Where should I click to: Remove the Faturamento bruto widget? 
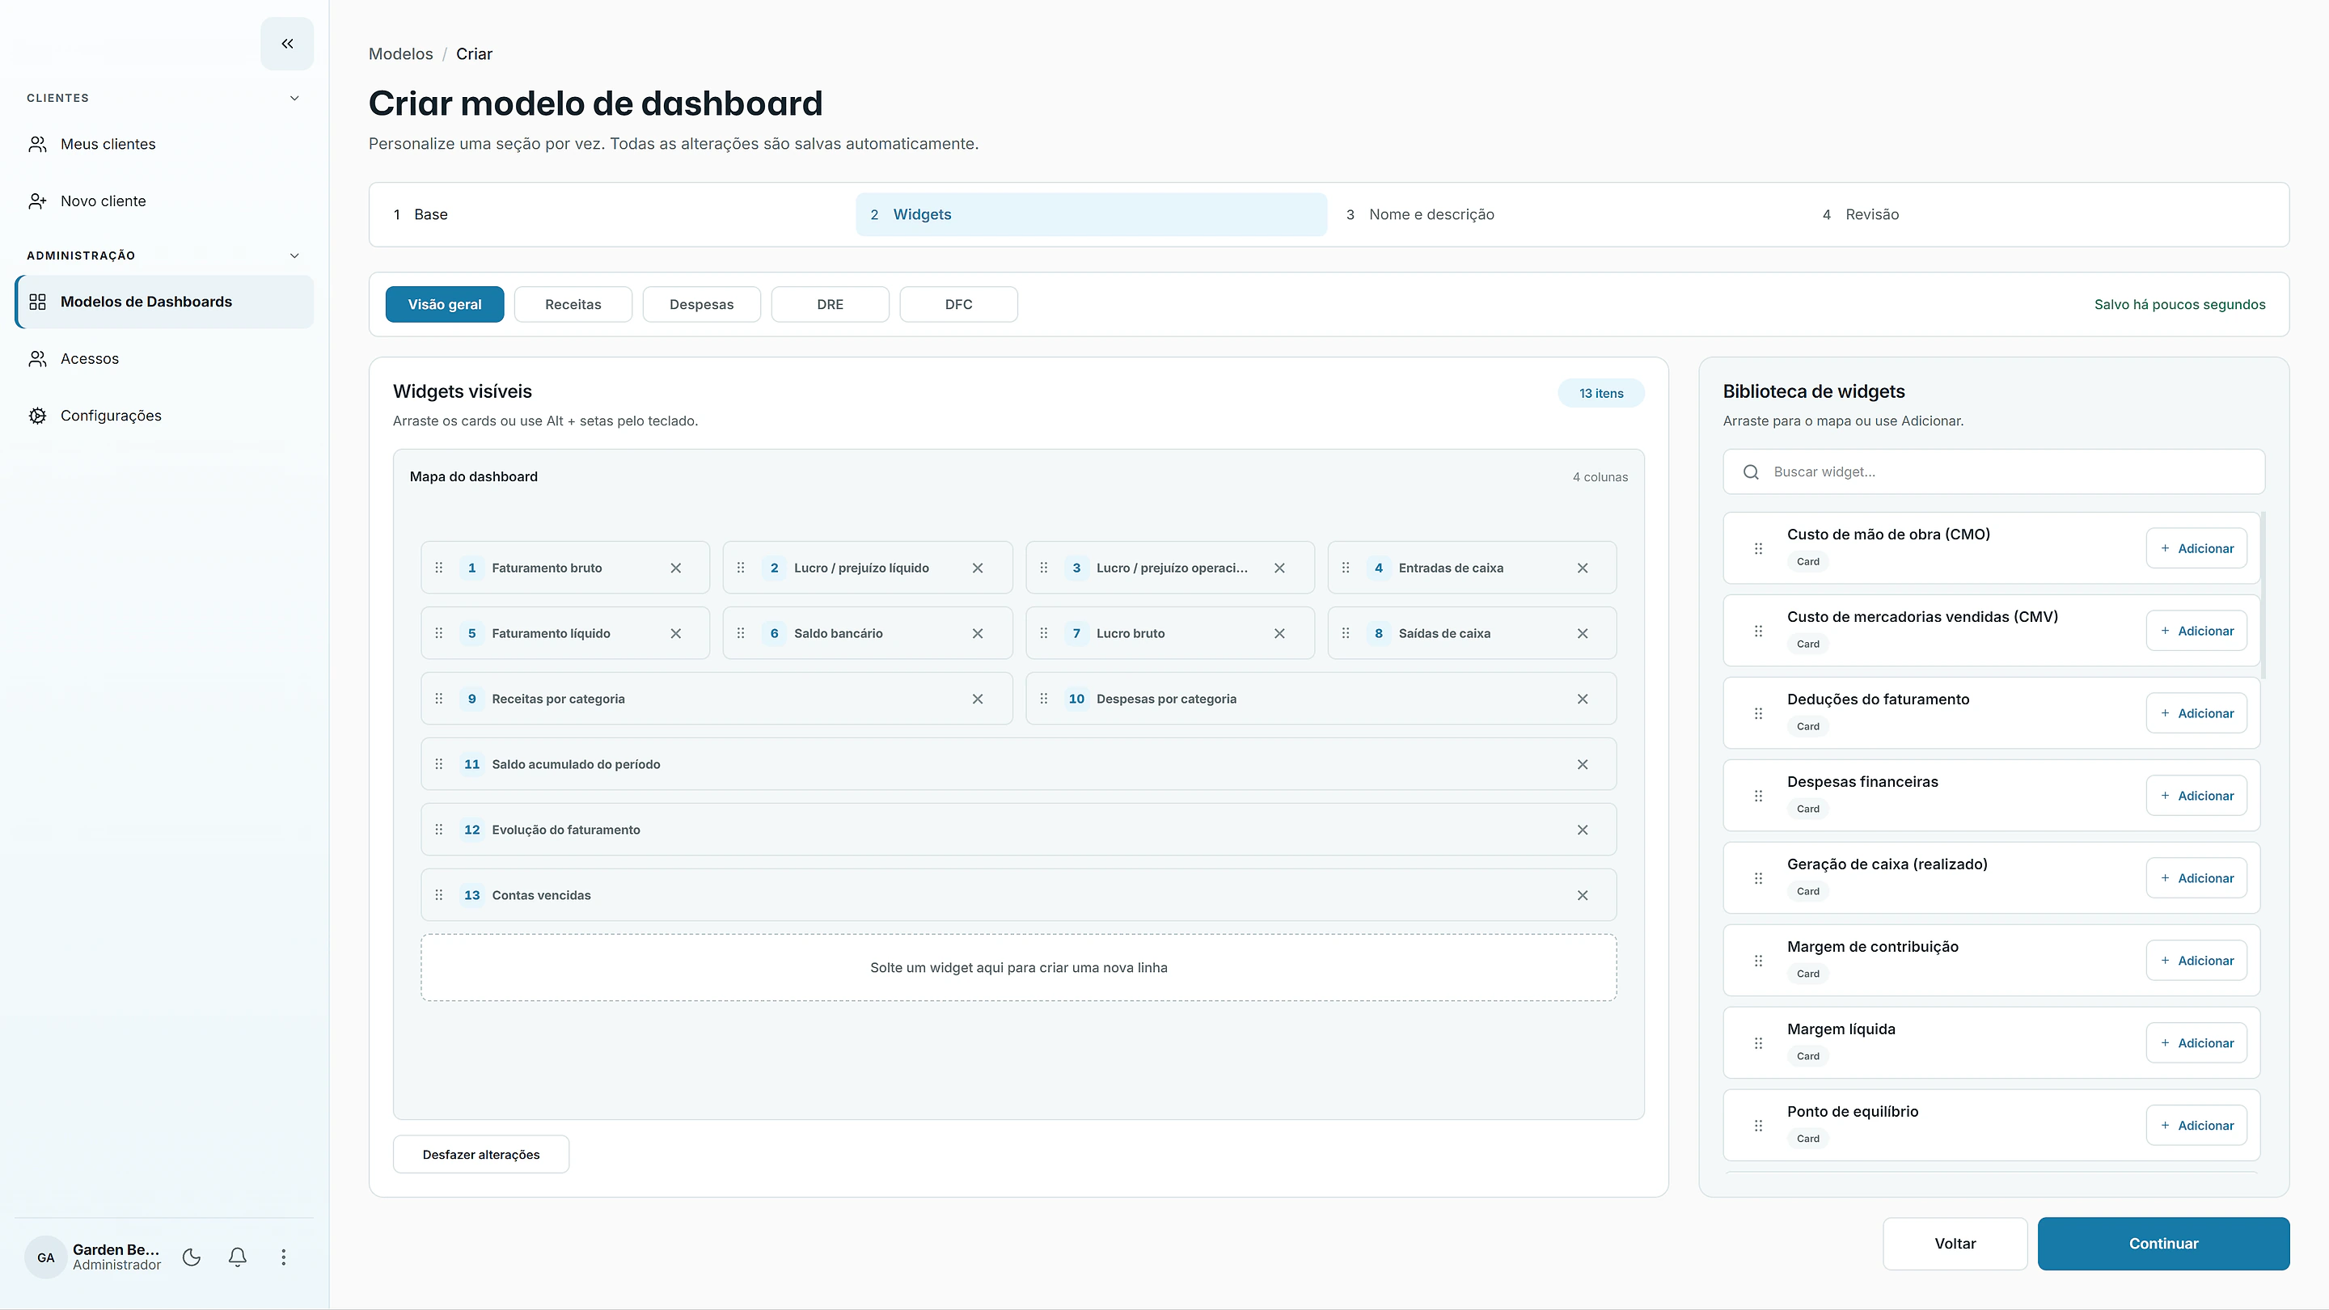[676, 568]
